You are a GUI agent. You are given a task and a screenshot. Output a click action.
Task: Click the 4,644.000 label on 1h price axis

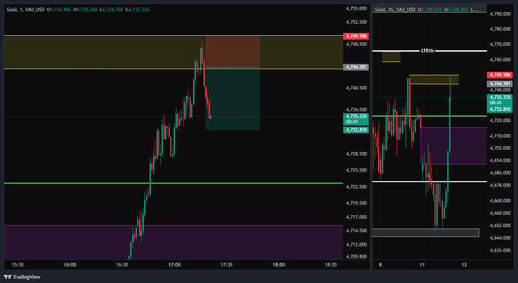coord(500,238)
